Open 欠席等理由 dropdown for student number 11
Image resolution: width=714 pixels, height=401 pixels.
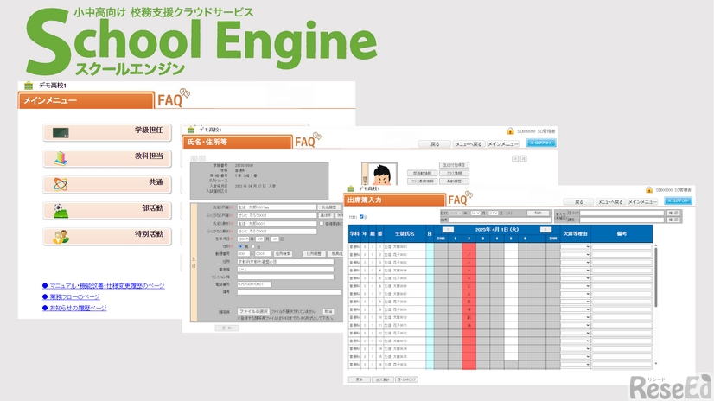[575, 325]
